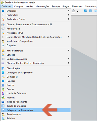Click the Moedas cash icon
Screen dimensions: 97x121
(x=3, y=98)
